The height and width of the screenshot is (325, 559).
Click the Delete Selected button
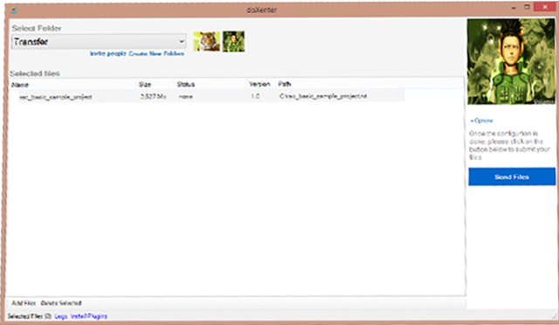pos(61,303)
